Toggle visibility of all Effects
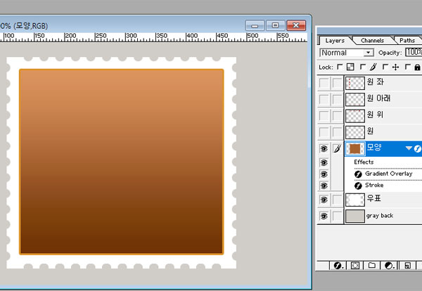Screen dimensions: 422x291 click(324, 162)
